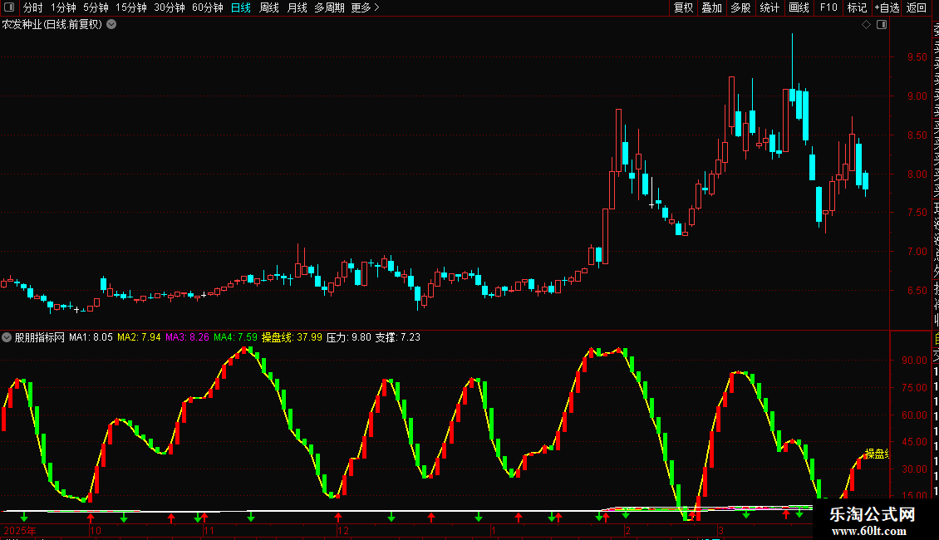Select the 30分钟 period
939x540 pixels.
coord(170,7)
